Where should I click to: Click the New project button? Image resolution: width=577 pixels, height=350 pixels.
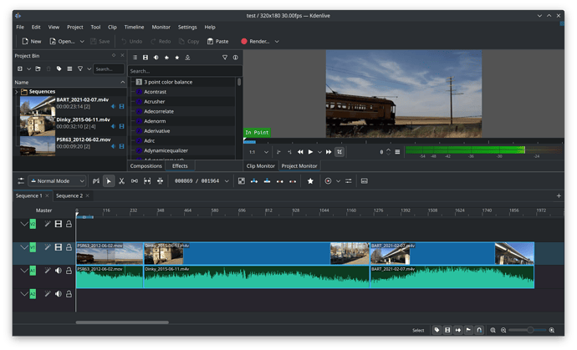pyautogui.click(x=31, y=42)
